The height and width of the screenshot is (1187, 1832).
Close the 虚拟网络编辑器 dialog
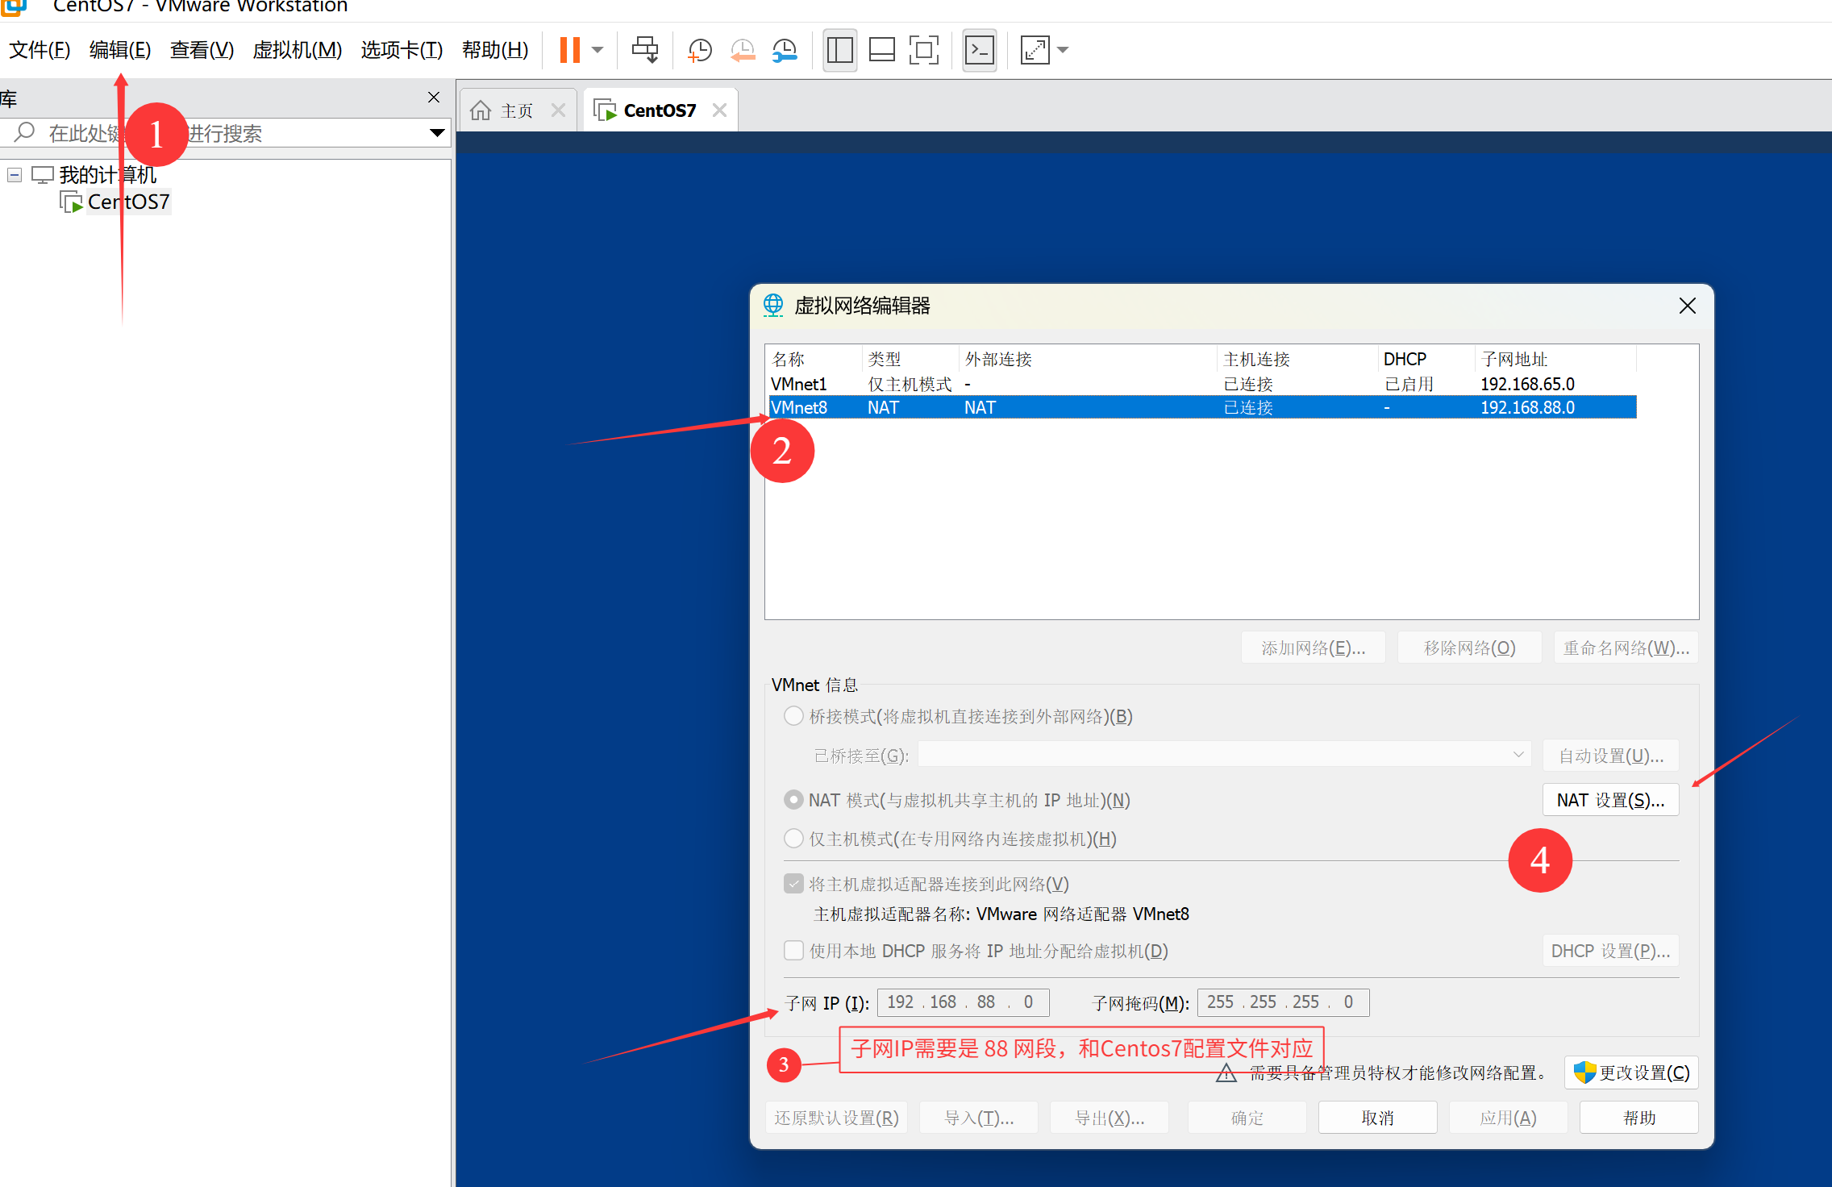coord(1687,306)
